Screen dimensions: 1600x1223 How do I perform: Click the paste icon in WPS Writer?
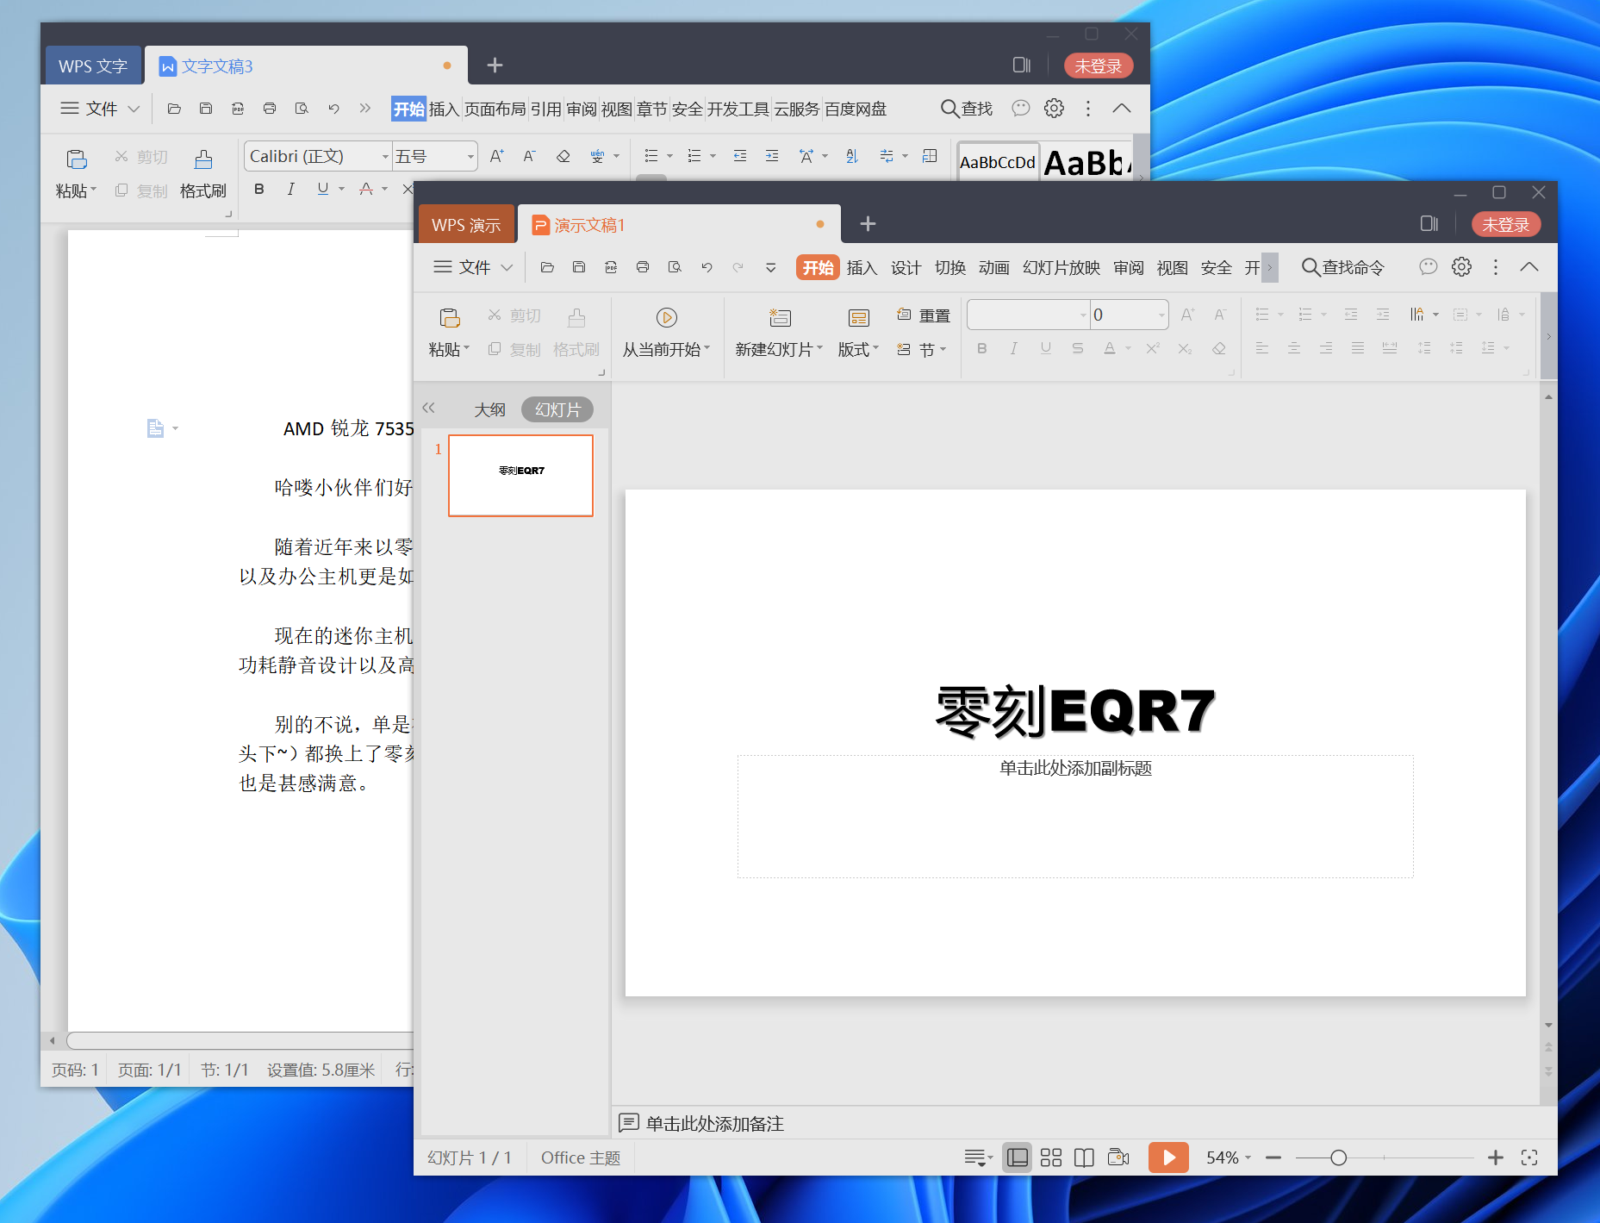tap(77, 159)
